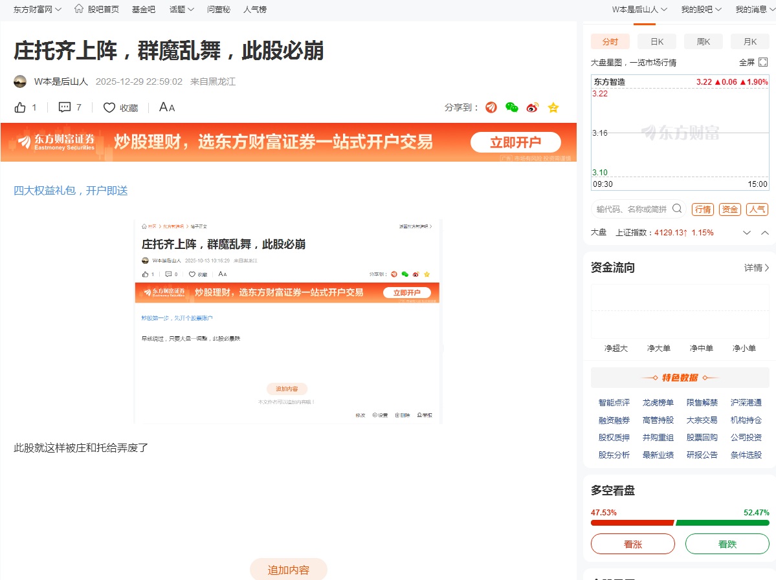Open 并购重组 feature link
The width and height of the screenshot is (776, 580).
658,437
